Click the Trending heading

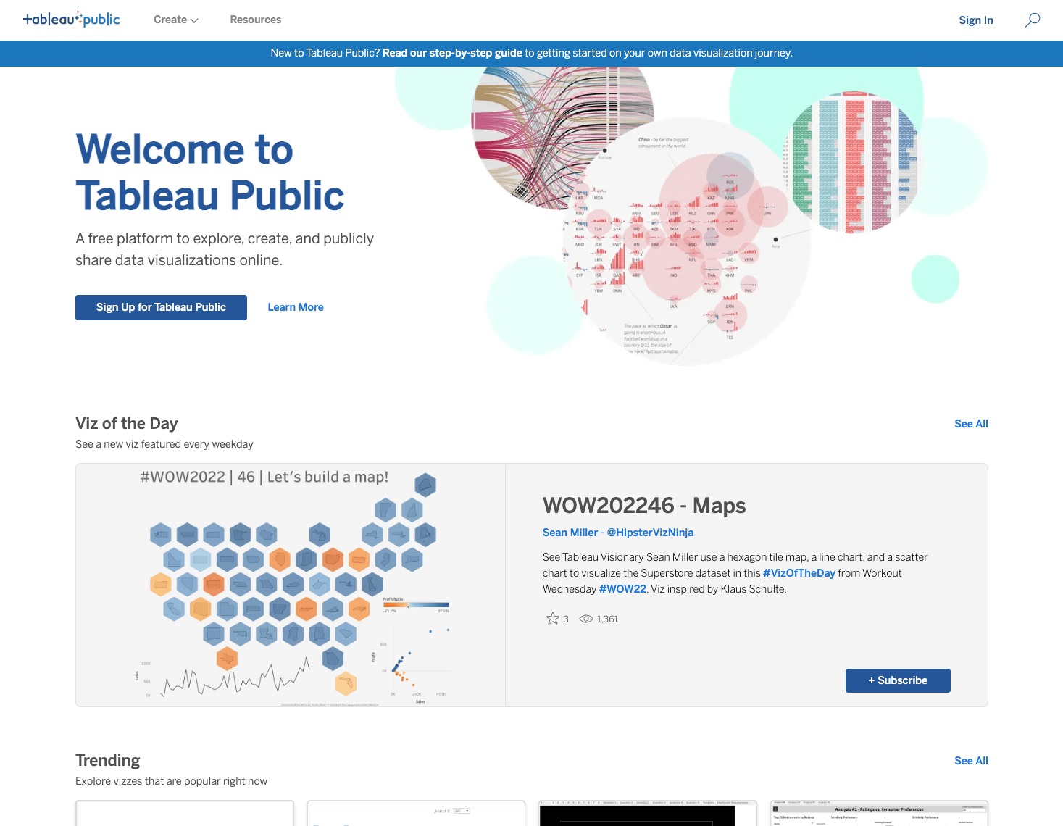coord(108,760)
